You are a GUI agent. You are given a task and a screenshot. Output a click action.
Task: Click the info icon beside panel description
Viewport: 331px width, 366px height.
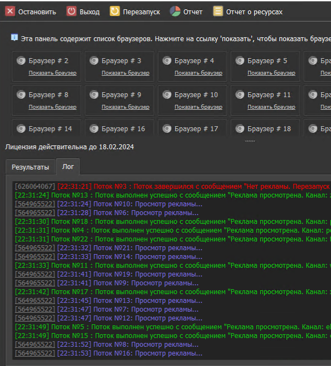[14, 38]
